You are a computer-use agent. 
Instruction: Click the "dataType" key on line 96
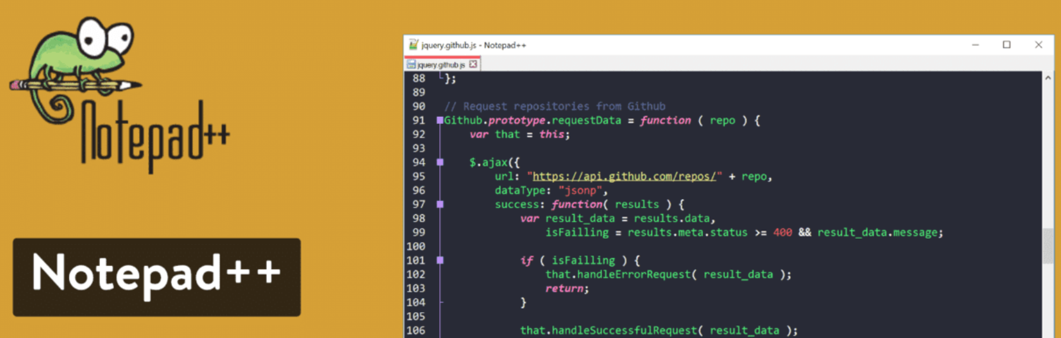520,190
